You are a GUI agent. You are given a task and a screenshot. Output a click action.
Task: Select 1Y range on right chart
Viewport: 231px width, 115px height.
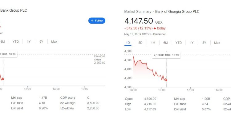pyautogui.click(x=192, y=43)
